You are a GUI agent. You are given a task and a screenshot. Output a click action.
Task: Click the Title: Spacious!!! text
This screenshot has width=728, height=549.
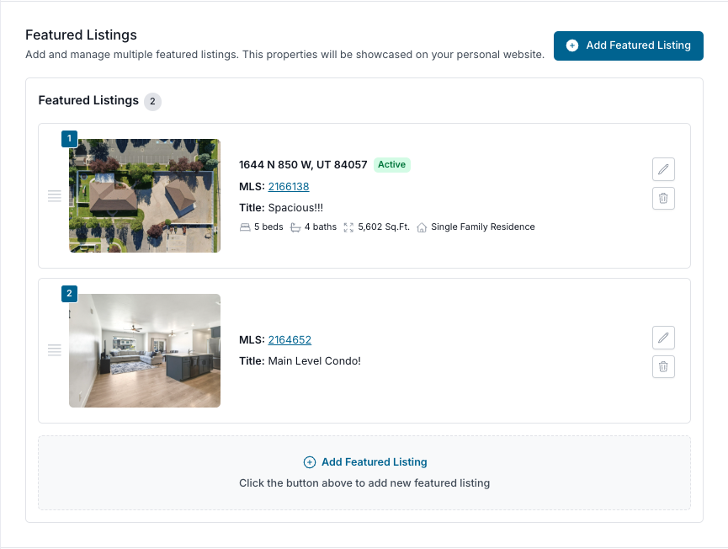click(281, 208)
